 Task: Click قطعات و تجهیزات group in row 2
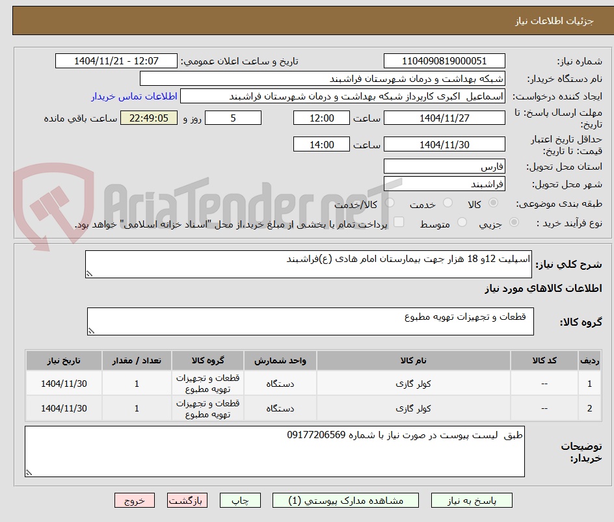pyautogui.click(x=207, y=408)
